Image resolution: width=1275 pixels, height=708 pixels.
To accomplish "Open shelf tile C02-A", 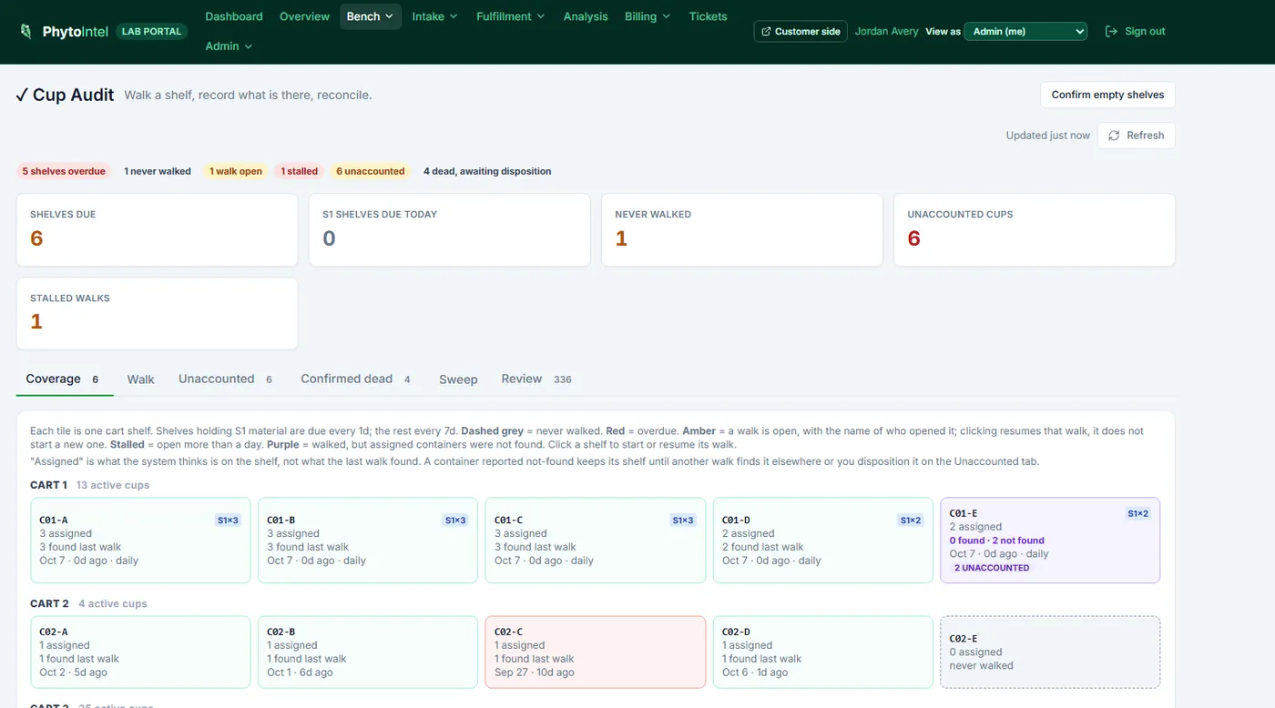I will click(x=140, y=652).
